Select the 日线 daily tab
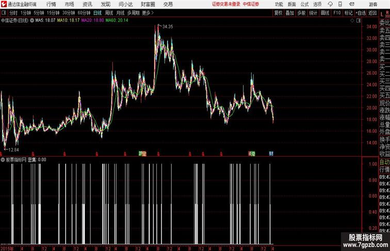Image resolution: width=390 pixels, height=251 pixels. (x=98, y=13)
